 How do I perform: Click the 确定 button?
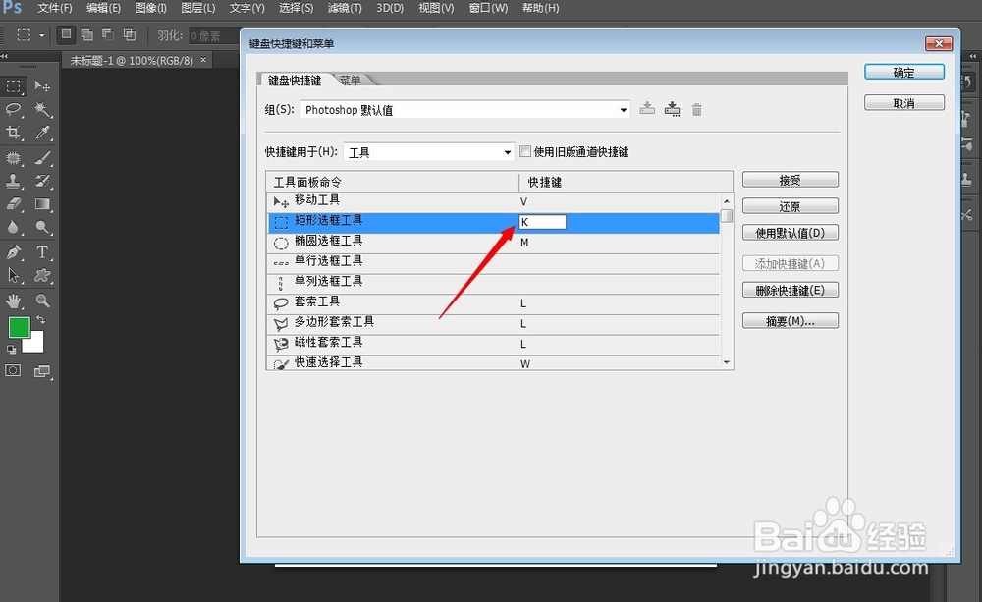click(903, 71)
